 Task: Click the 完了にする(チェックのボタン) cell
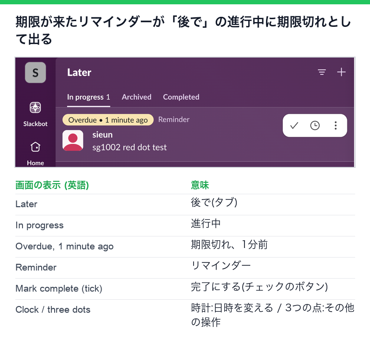coord(259,287)
